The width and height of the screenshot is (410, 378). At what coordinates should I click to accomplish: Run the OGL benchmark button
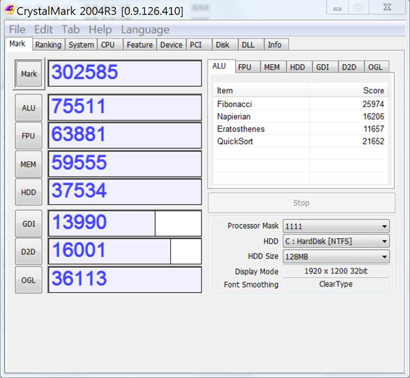(x=29, y=280)
